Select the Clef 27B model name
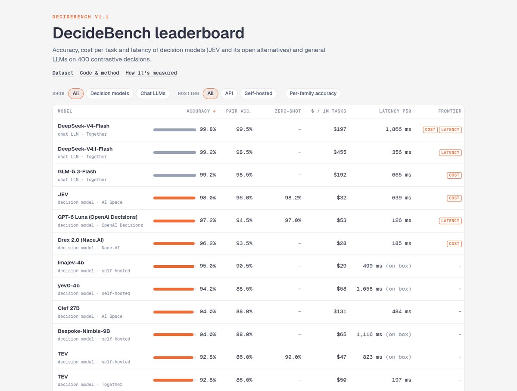 [69, 308]
